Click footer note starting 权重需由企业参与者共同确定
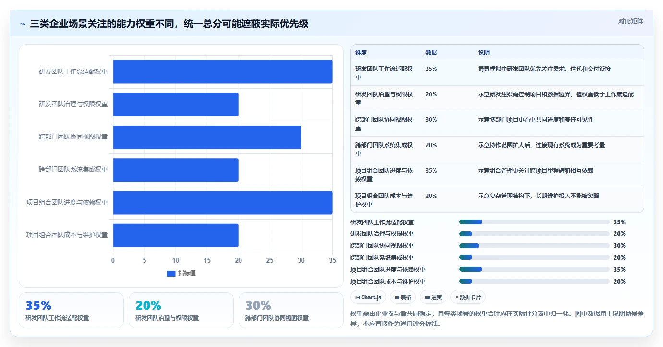The height and width of the screenshot is (347, 663). (x=496, y=318)
